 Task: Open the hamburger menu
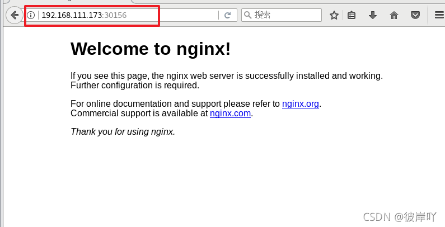(439, 15)
